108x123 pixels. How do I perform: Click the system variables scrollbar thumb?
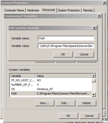(x=94, y=81)
